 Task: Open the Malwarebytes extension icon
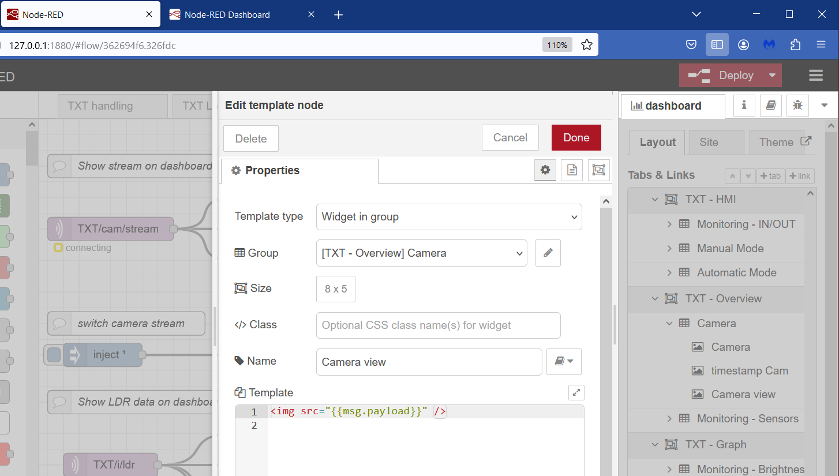pos(769,45)
